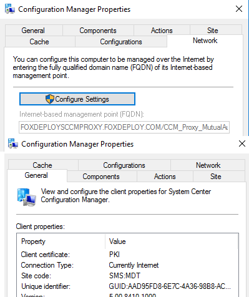Image resolution: width=249 pixels, height=297 pixels.
Task: Select the Network tab in upper window
Action: point(205,41)
